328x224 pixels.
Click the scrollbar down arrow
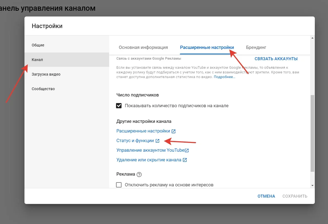point(312,186)
